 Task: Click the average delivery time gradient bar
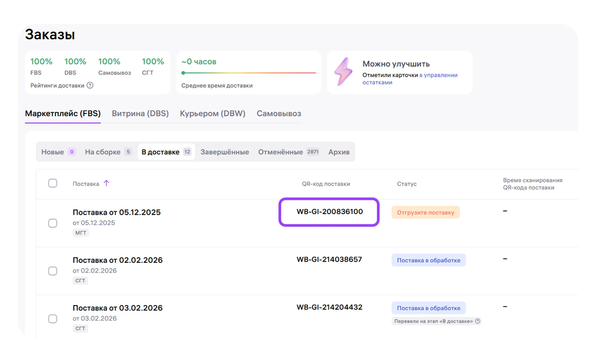249,72
